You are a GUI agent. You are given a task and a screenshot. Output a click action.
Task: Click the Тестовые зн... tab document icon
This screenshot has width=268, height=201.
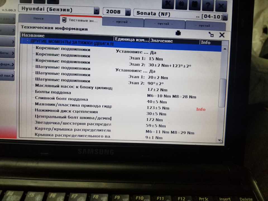coord(64,20)
